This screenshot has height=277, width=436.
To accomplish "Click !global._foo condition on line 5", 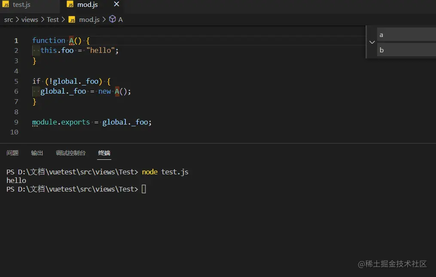I will coord(74,81).
